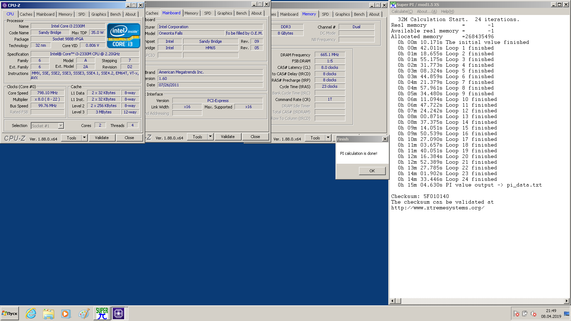The image size is (571, 321).
Task: Click Tools button in the Mainboard window
Action: (197, 137)
